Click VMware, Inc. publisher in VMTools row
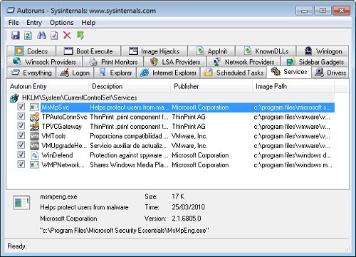 coord(189,136)
